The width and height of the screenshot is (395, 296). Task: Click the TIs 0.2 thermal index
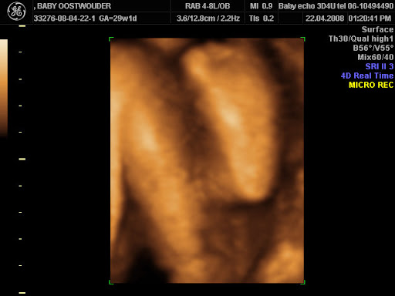tap(261, 18)
